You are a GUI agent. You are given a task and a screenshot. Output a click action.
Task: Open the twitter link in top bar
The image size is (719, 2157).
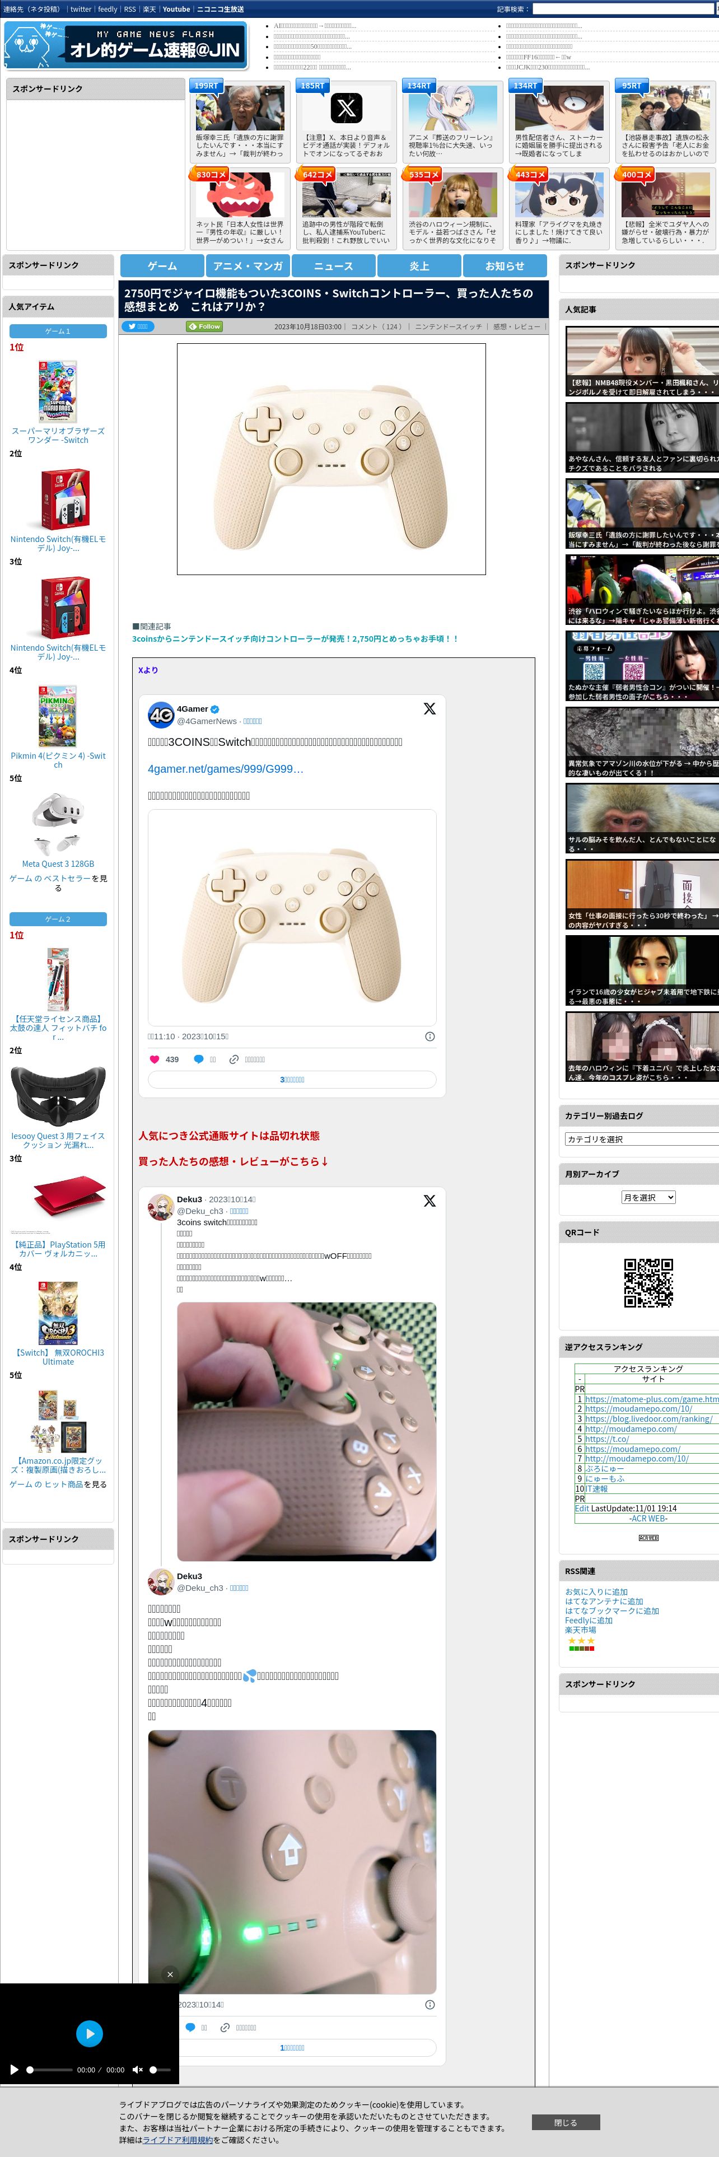[x=80, y=9]
